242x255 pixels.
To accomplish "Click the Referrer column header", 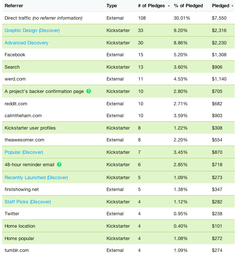I will (x=14, y=6).
